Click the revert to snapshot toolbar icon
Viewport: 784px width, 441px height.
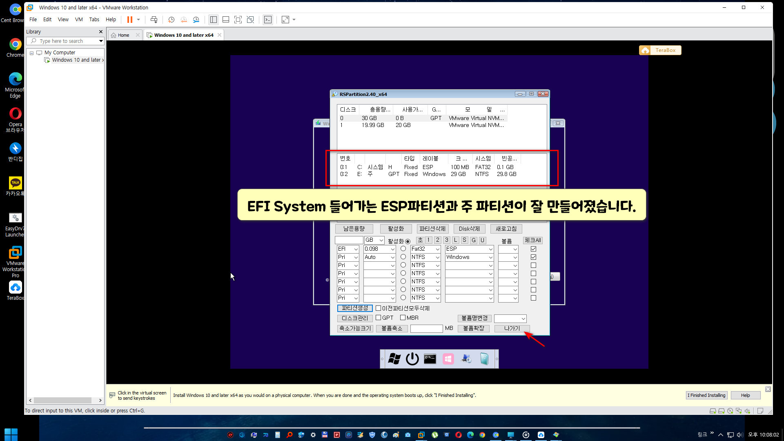click(184, 20)
